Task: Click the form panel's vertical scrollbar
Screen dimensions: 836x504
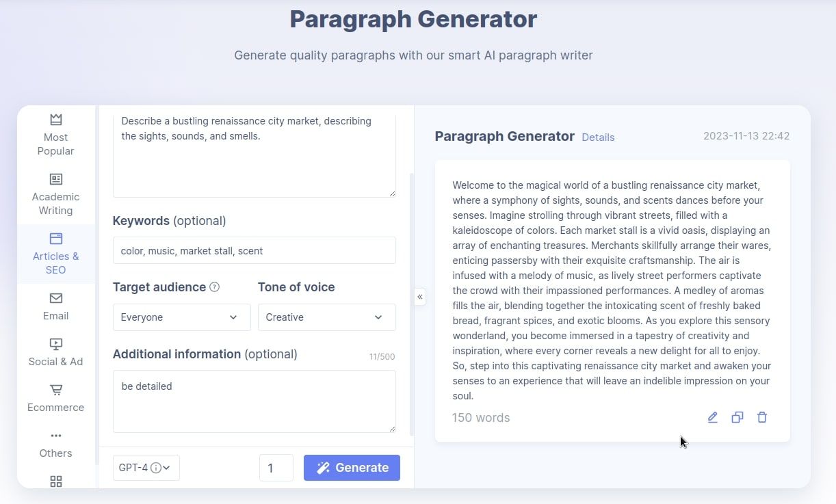Action: [411, 304]
